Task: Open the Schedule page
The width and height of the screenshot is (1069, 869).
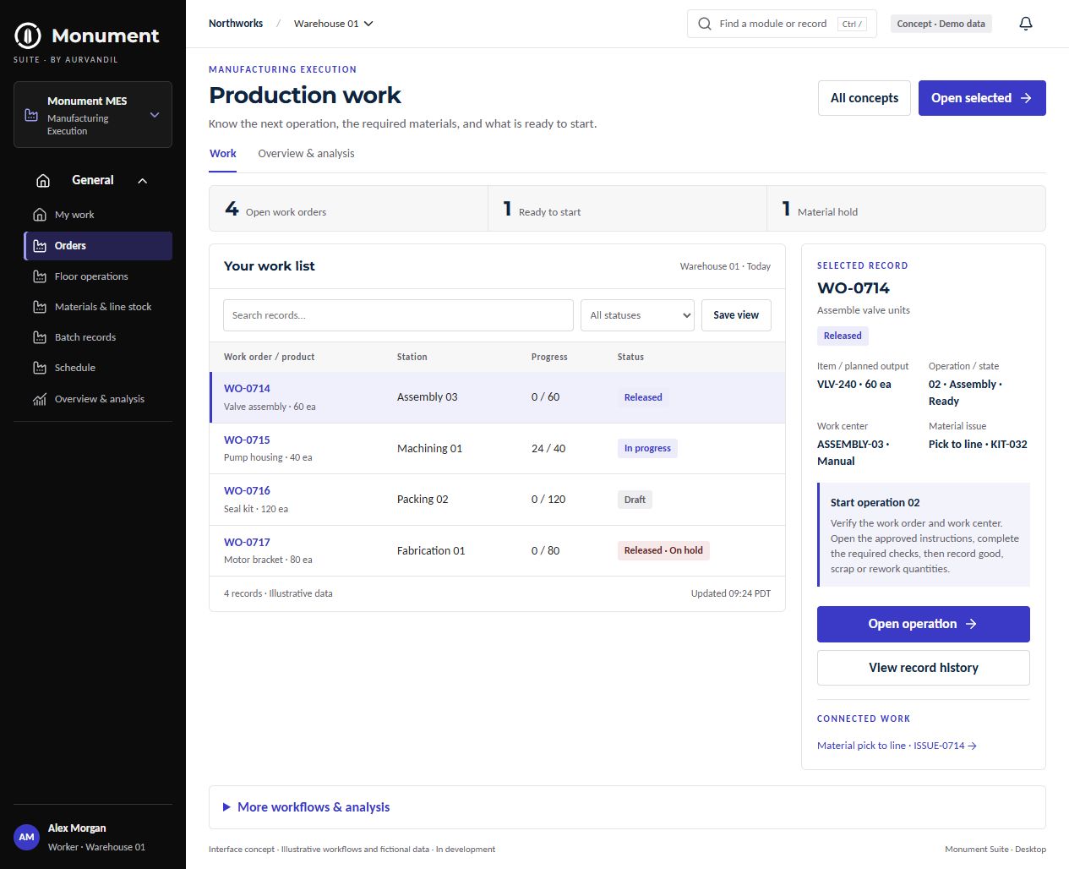Action: (98, 368)
